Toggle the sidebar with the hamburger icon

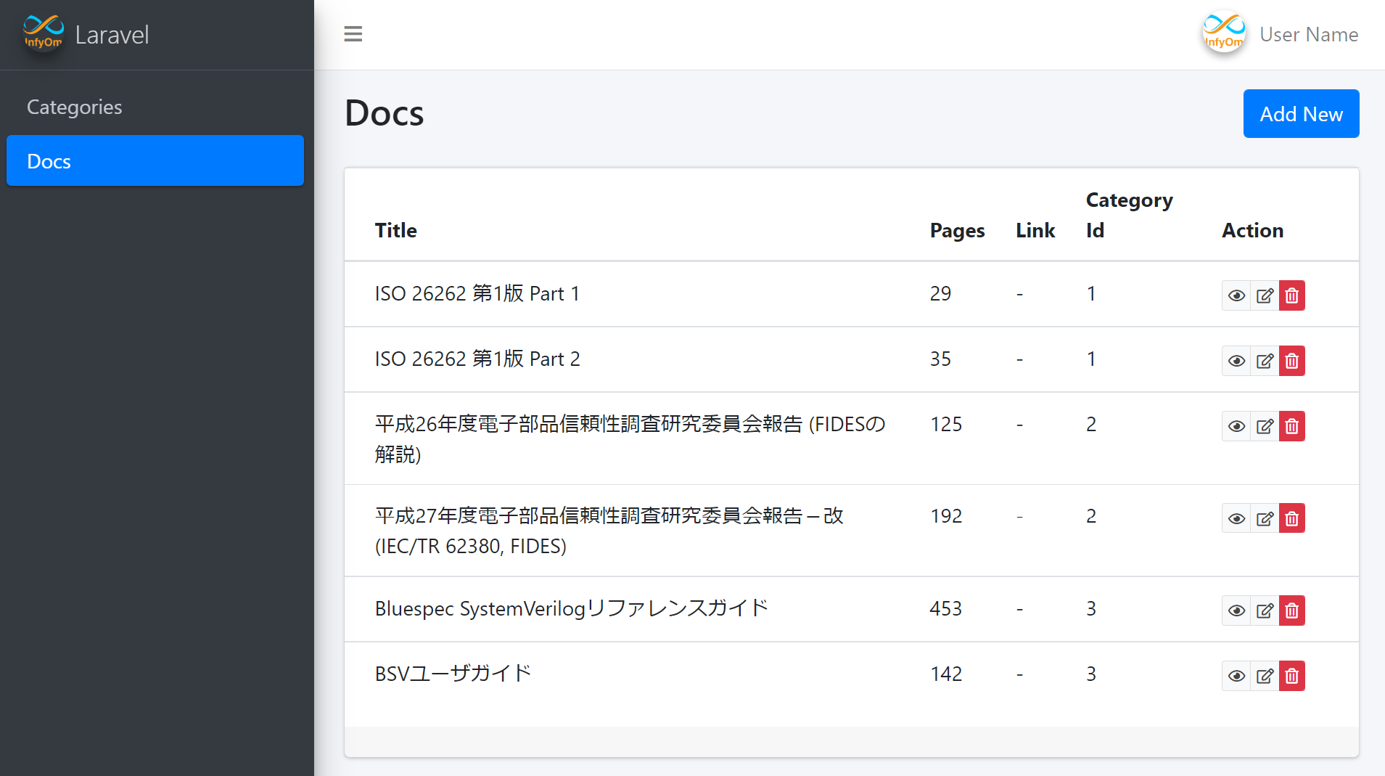pyautogui.click(x=353, y=34)
